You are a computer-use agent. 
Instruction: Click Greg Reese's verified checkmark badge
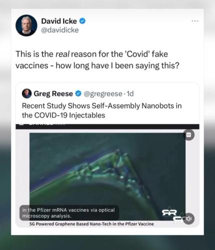[78, 93]
